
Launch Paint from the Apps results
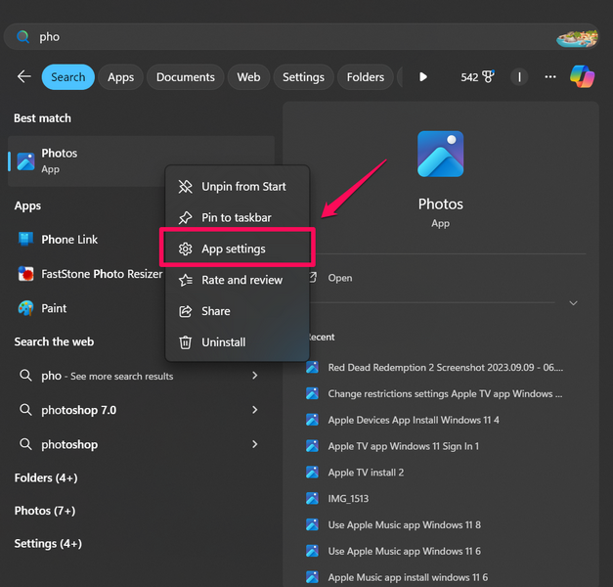[x=54, y=308]
